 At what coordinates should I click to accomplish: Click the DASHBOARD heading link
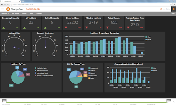[x=33, y=9]
